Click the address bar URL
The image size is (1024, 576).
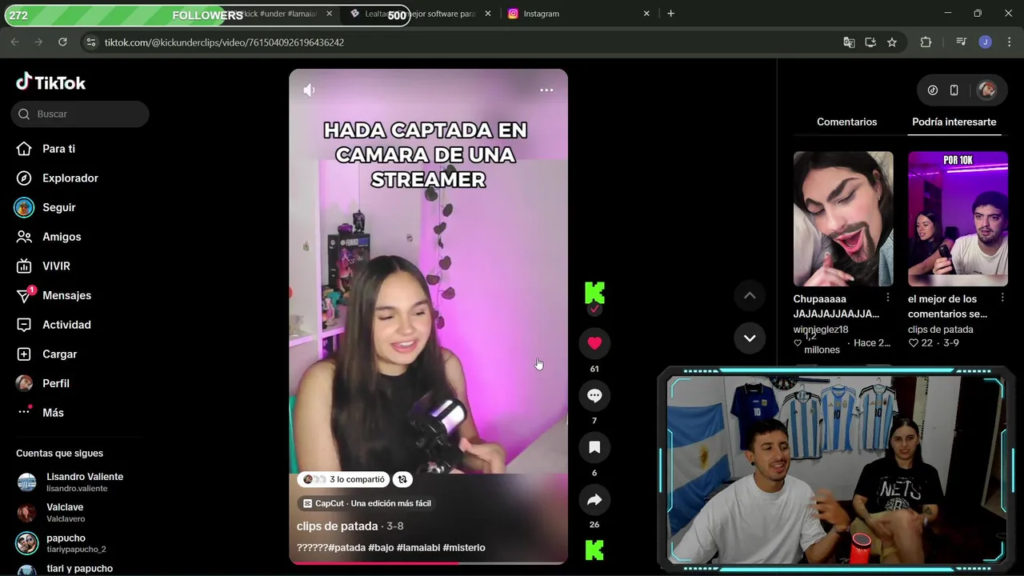(x=224, y=42)
